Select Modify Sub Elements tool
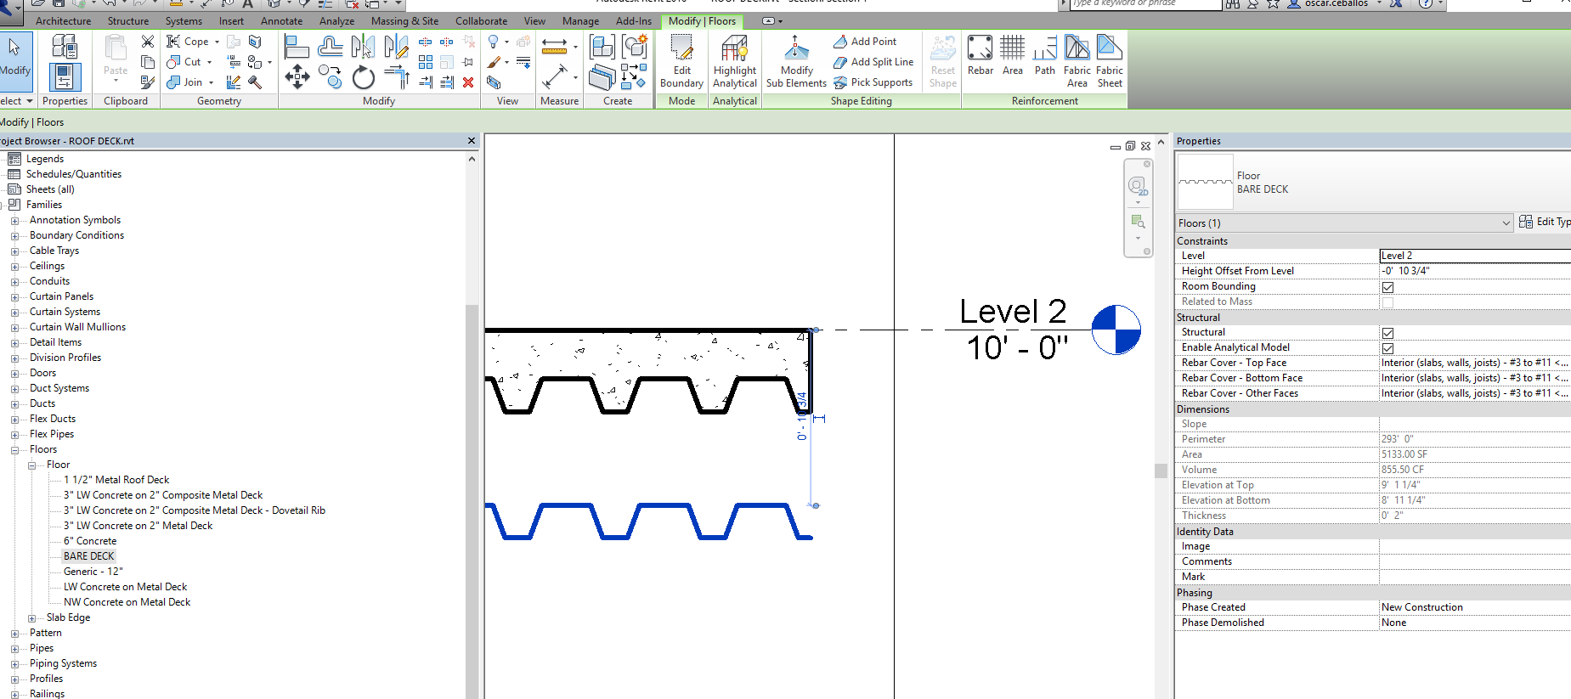Viewport: 1571px width, 699px height. pos(796,61)
